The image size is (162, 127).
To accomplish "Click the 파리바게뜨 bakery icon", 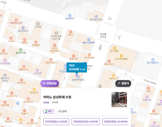I will [x=89, y=55].
